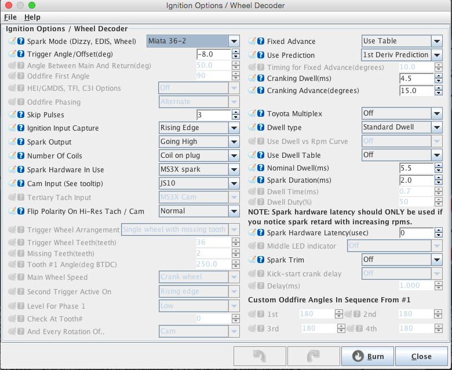452x370 pixels.
Task: Open the Spark Hardware In Use dropdown
Action: coord(199,169)
